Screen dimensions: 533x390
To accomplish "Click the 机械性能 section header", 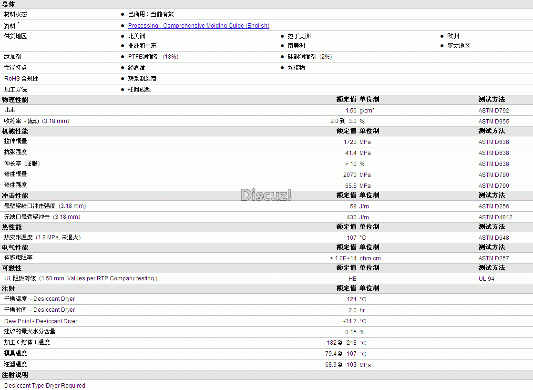I will (15, 131).
